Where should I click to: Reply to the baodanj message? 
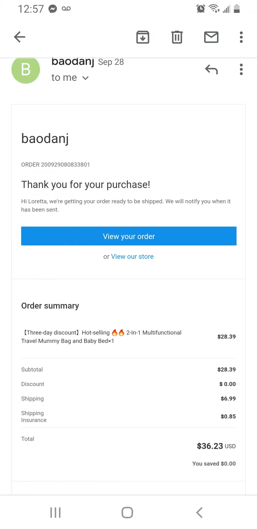[x=211, y=69]
